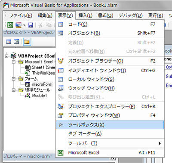Open the ファイル(F) menu
The image size is (172, 163).
pos(21,15)
